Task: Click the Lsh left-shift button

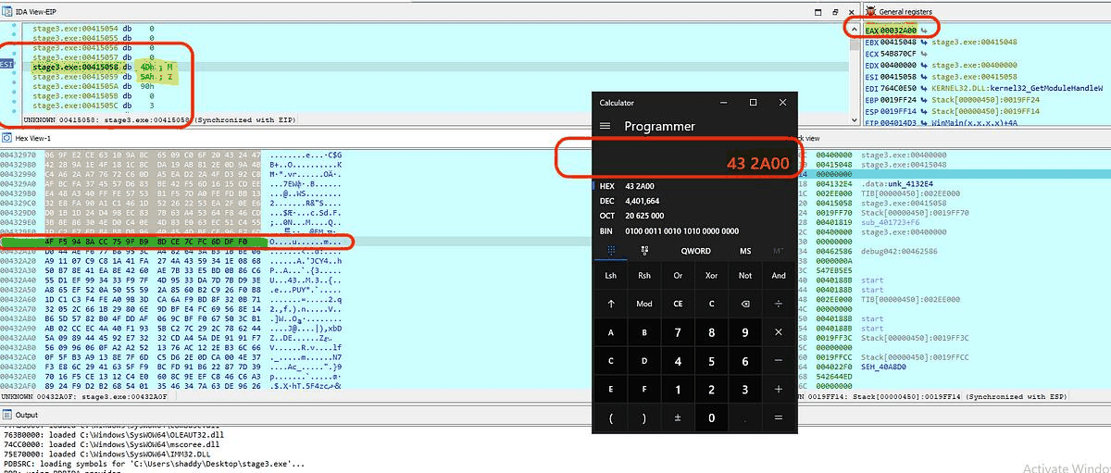Action: pyautogui.click(x=610, y=275)
